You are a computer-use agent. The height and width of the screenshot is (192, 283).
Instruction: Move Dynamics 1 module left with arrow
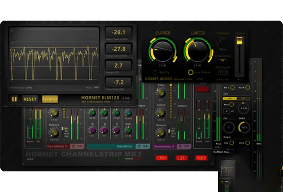tap(78, 146)
